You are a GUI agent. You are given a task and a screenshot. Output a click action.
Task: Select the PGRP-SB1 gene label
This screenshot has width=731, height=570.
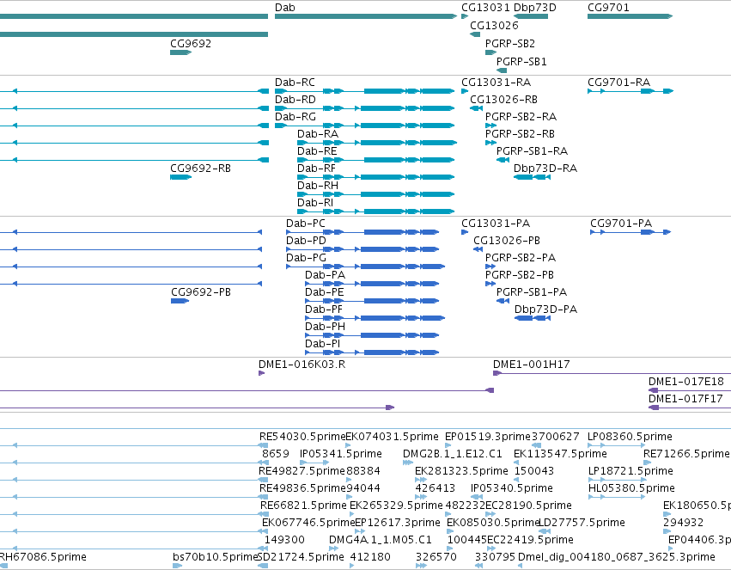point(521,62)
